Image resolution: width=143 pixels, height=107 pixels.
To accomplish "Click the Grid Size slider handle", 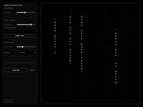I will tap(25, 12).
